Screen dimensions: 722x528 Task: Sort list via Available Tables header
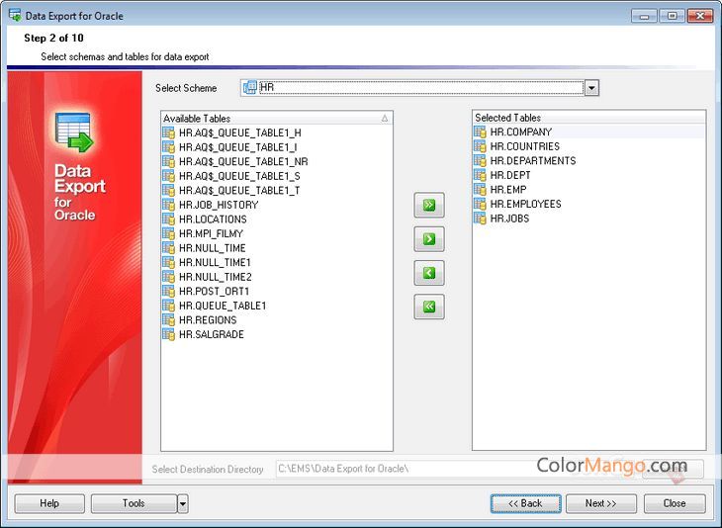[277, 119]
